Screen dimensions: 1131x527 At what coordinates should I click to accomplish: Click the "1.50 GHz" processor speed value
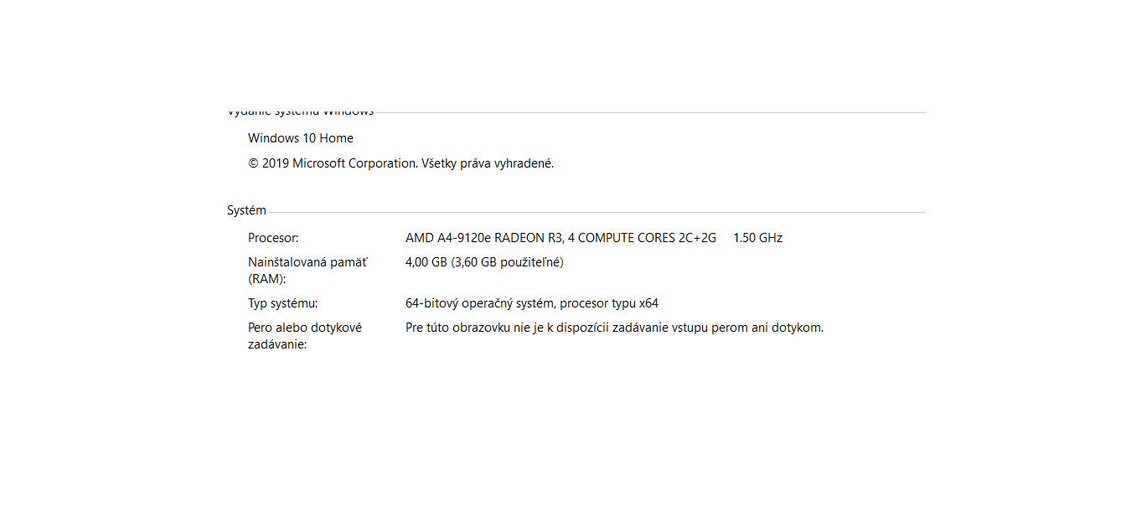pos(757,238)
